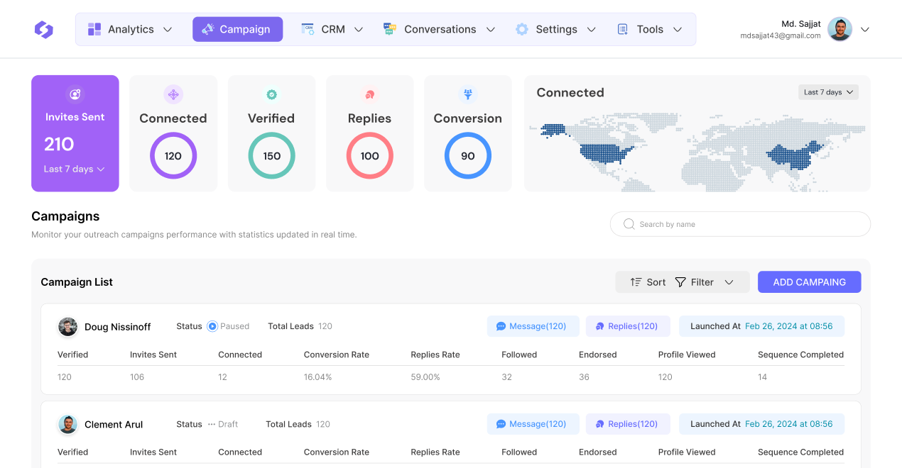Click the Connected card purple icon
The height and width of the screenshot is (468, 902).
pos(173,94)
